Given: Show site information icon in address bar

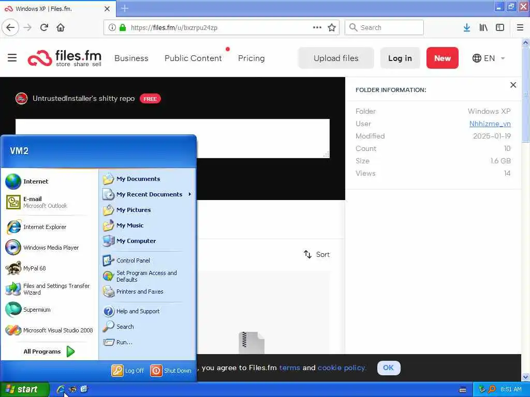Looking at the screenshot, I should click(112, 27).
